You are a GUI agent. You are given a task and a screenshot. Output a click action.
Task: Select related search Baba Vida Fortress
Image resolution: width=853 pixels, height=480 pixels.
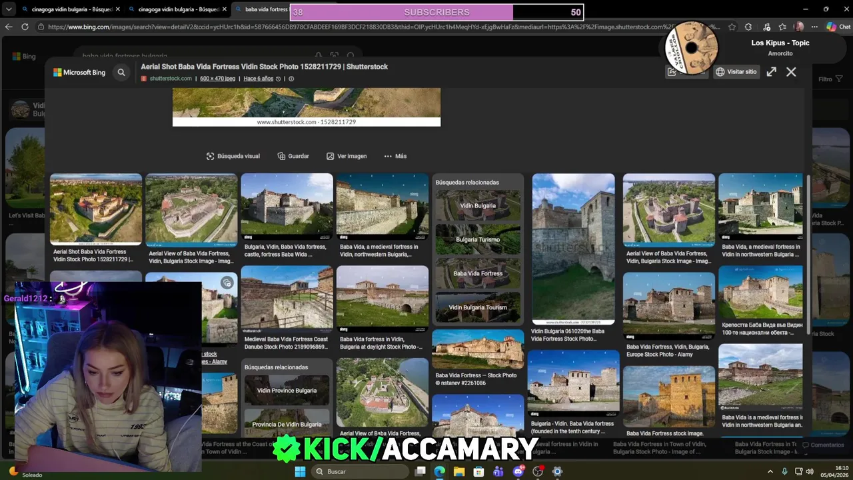478,273
